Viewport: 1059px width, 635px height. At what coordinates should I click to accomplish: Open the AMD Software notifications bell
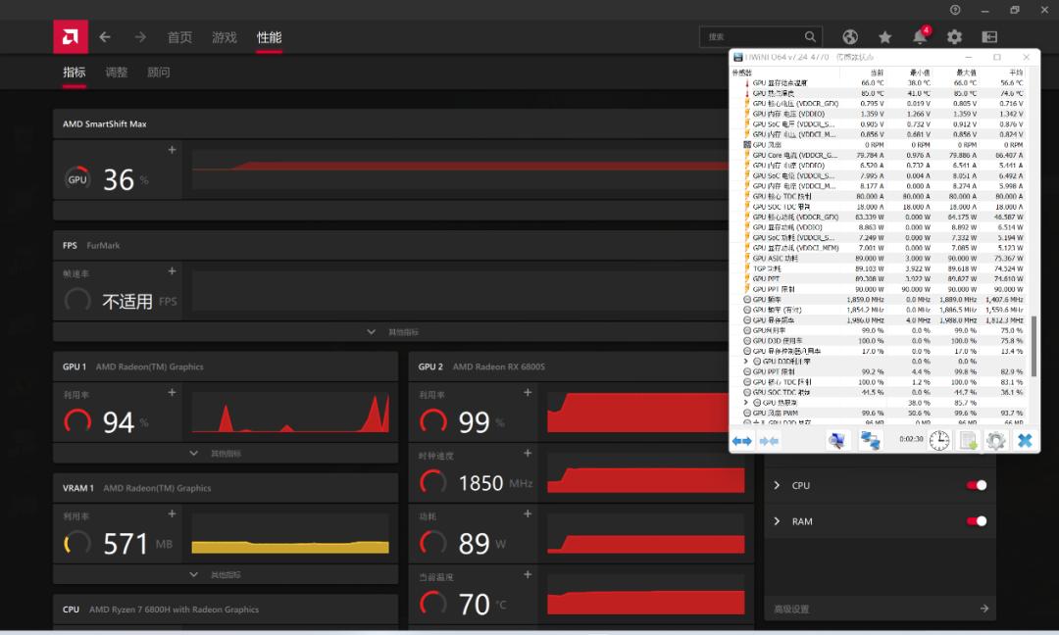tap(920, 36)
